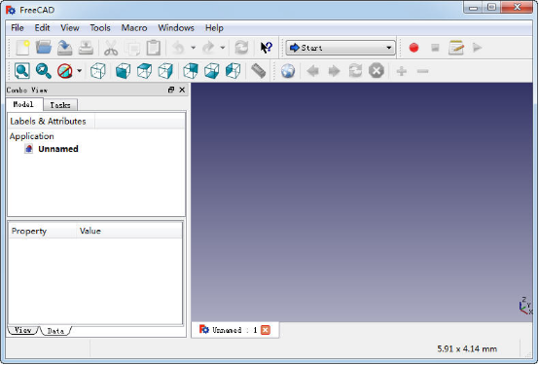Open the Tools menu
The image size is (539, 365).
coord(100,28)
